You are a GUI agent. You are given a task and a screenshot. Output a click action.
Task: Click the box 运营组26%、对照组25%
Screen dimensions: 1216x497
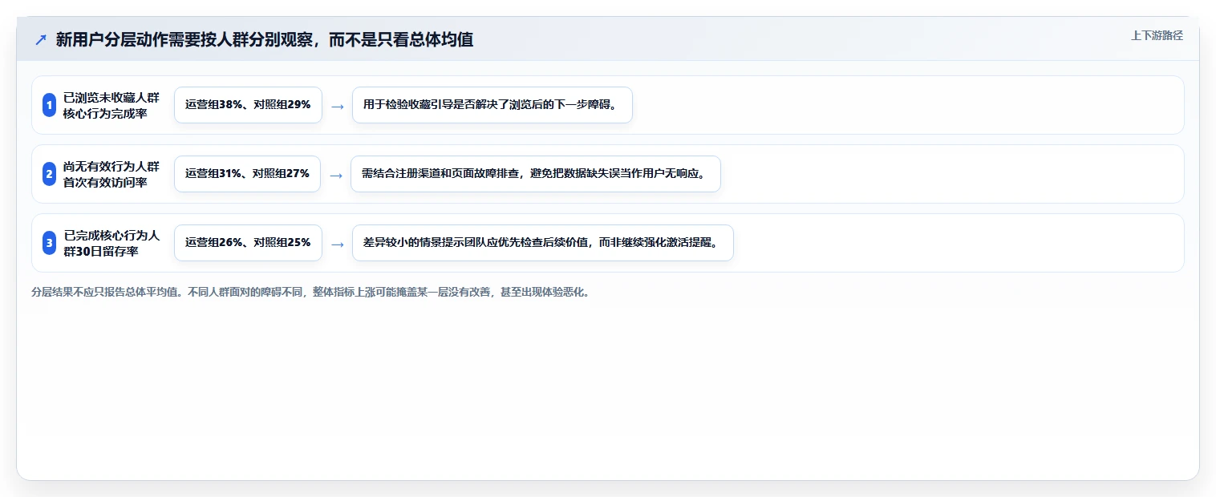(x=248, y=243)
